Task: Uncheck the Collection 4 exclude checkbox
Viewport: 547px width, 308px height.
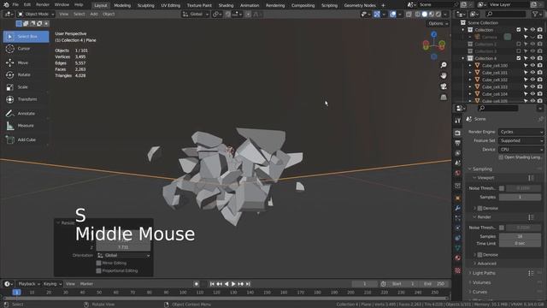Action: pyautogui.click(x=519, y=58)
